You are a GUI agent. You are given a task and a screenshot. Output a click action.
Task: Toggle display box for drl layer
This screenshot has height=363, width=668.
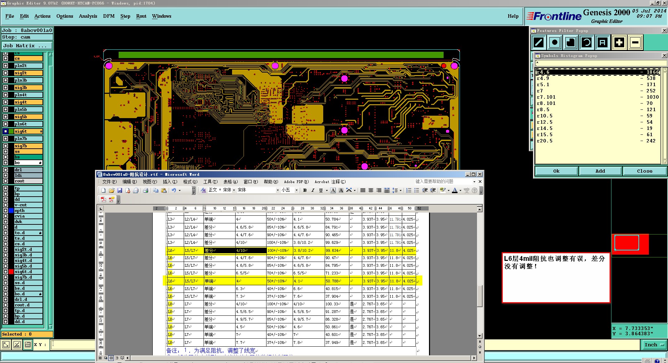pos(6,170)
